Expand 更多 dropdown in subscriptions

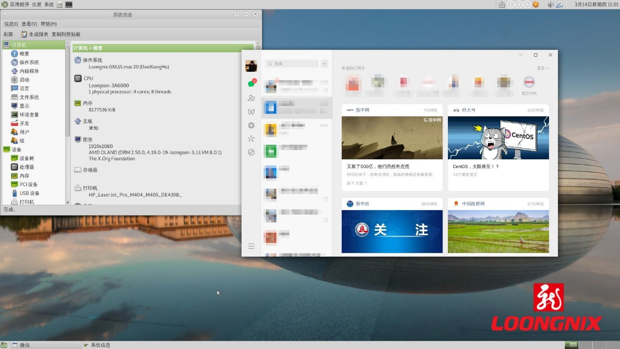542,68
